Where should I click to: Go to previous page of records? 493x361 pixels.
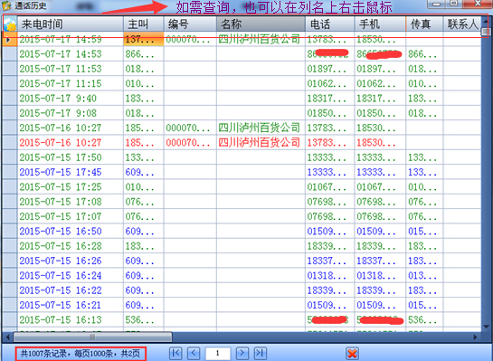point(194,353)
